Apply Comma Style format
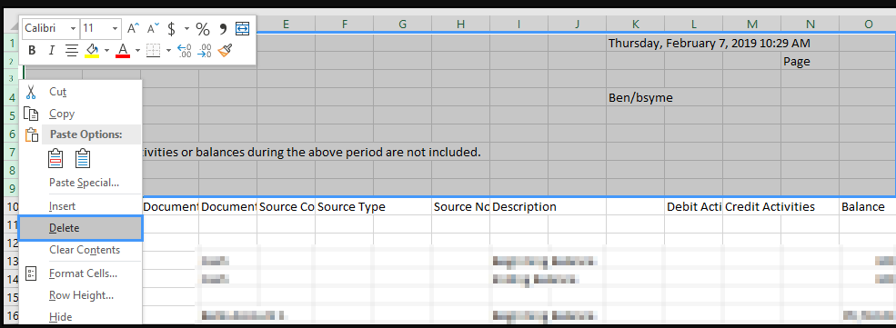Viewport: 896px width, 328px height. click(x=223, y=28)
